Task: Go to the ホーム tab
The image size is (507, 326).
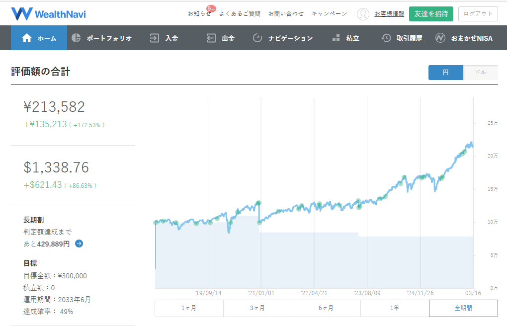Action: (39, 38)
